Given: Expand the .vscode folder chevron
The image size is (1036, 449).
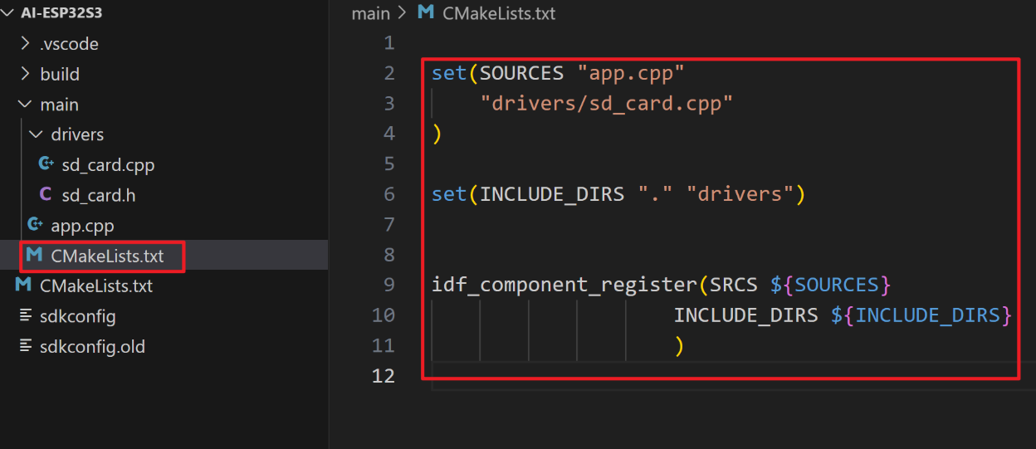Looking at the screenshot, I should click(x=25, y=43).
